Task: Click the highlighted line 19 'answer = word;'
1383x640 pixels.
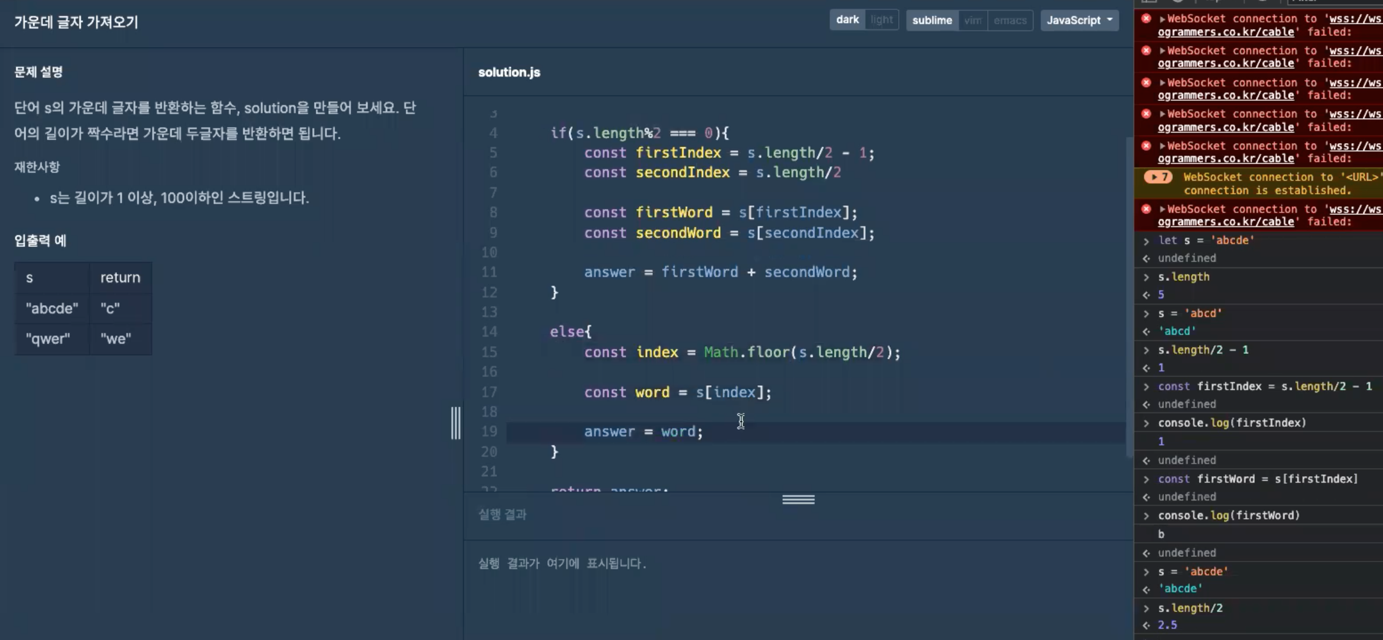Action: (643, 432)
